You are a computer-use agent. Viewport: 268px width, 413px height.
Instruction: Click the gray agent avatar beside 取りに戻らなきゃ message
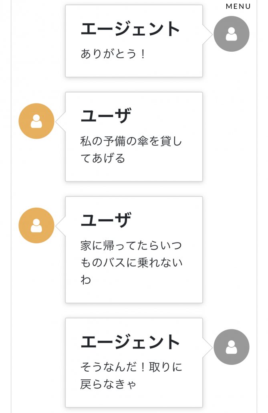point(232,347)
